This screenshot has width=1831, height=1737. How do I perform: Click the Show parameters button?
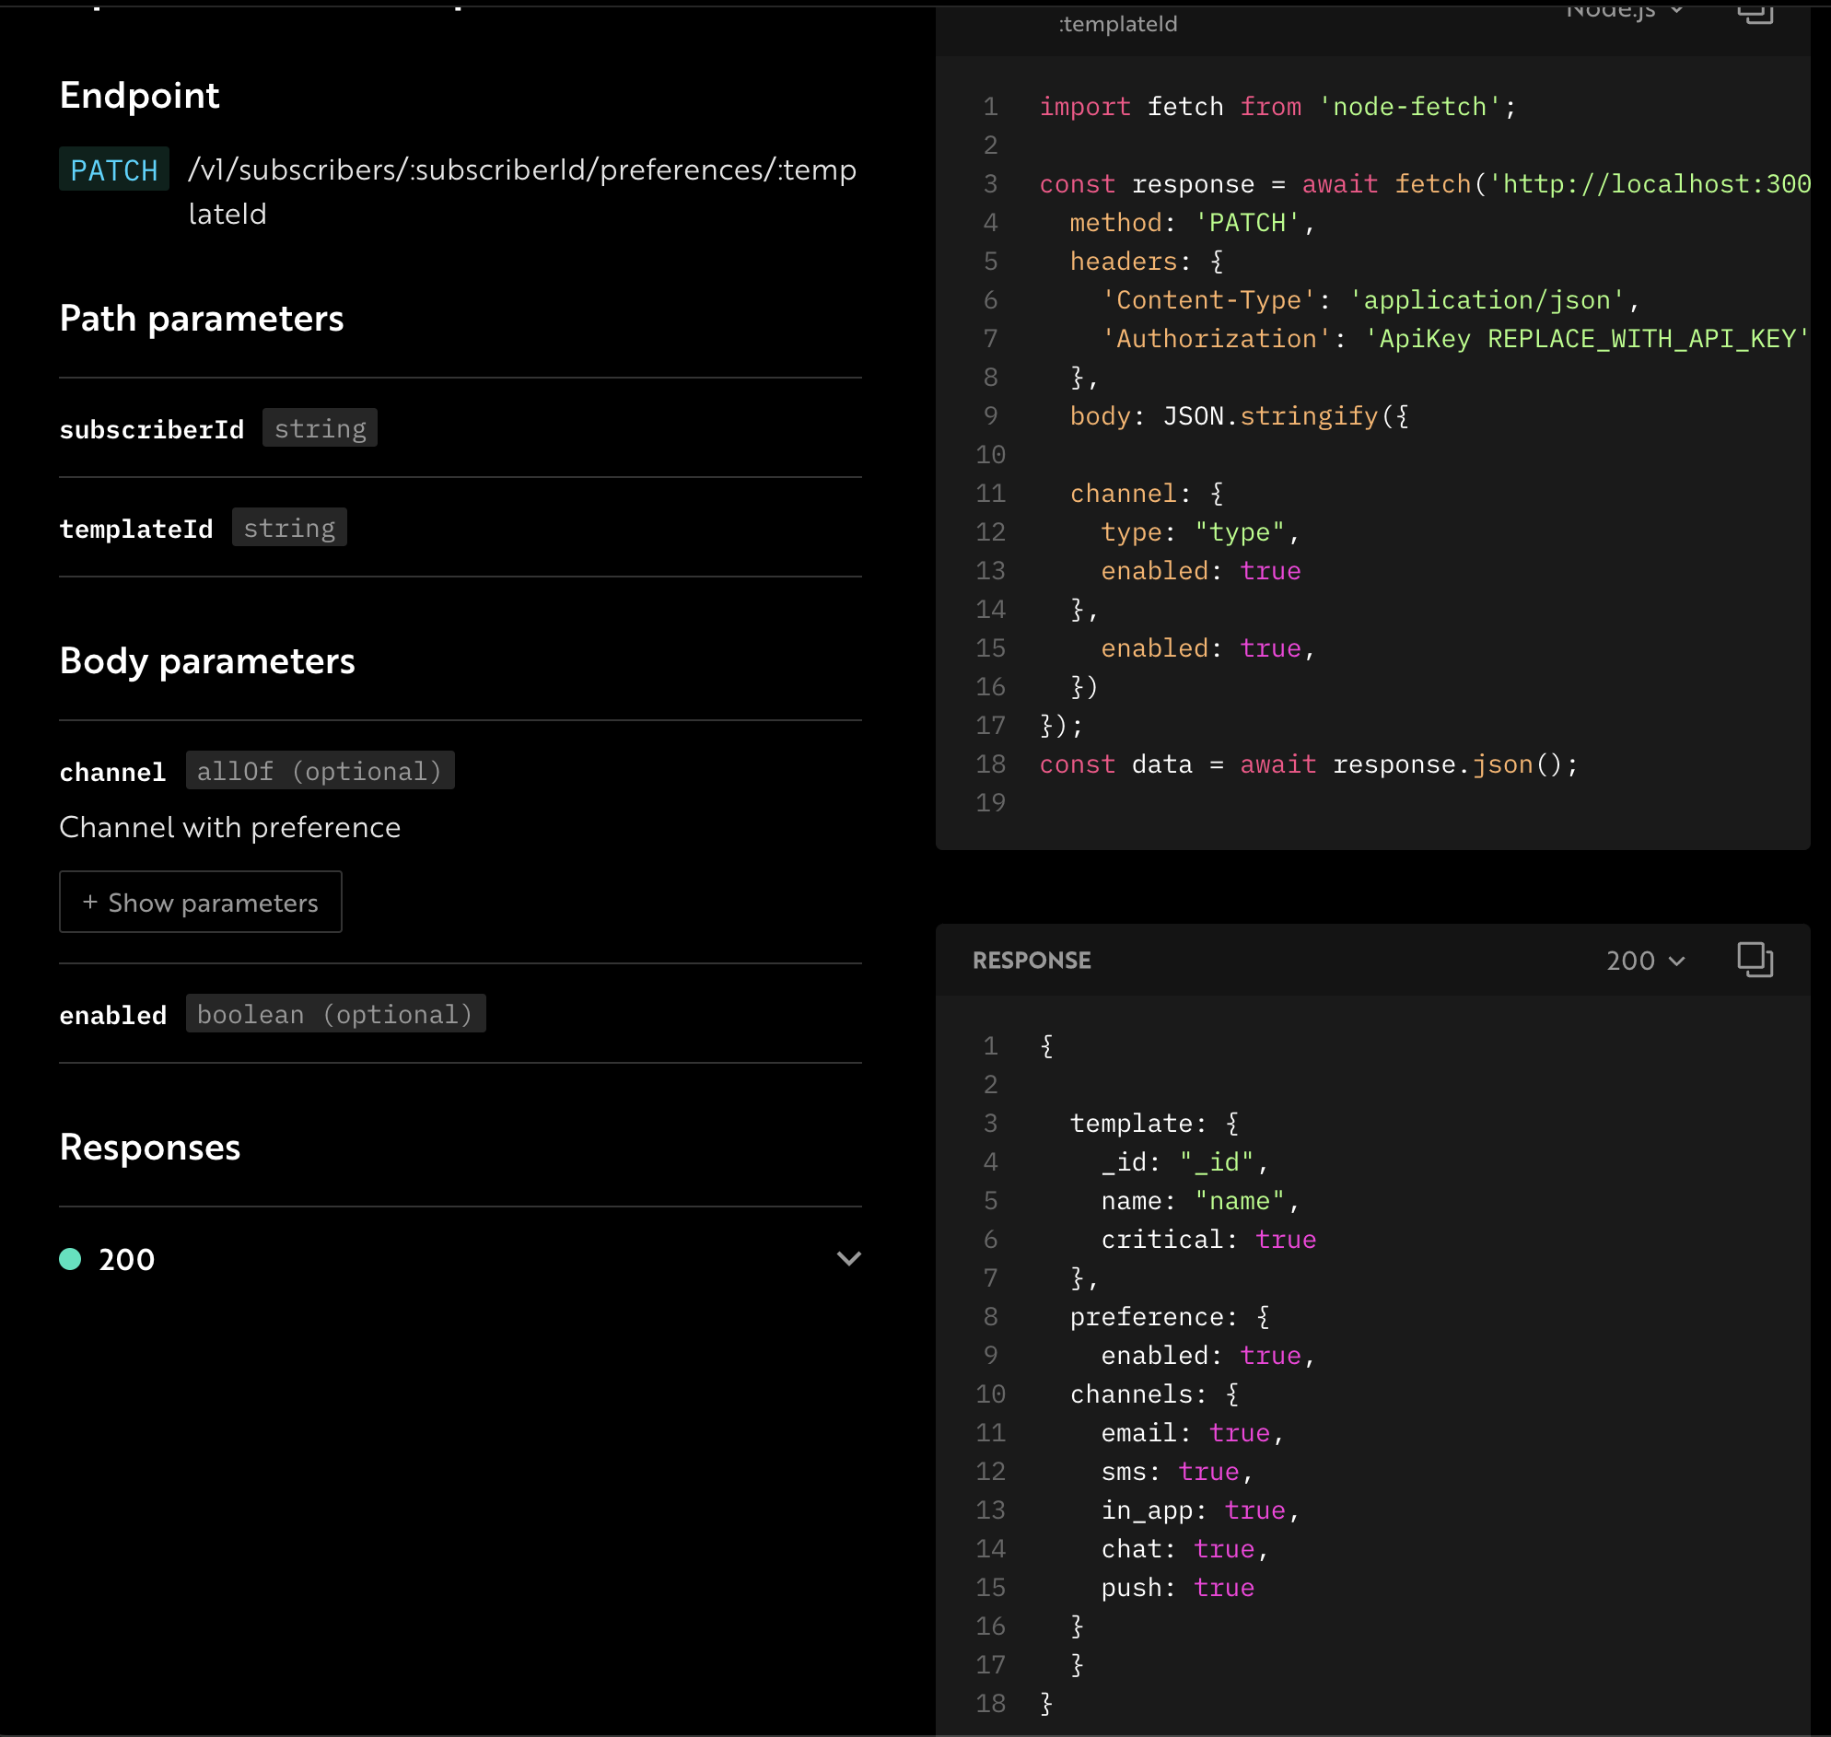click(200, 902)
